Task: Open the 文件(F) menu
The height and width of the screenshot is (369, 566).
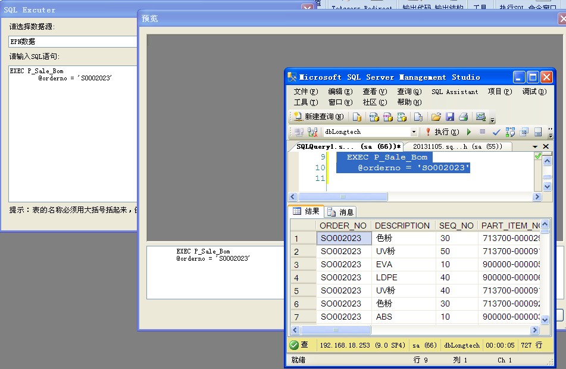Action: (306, 92)
